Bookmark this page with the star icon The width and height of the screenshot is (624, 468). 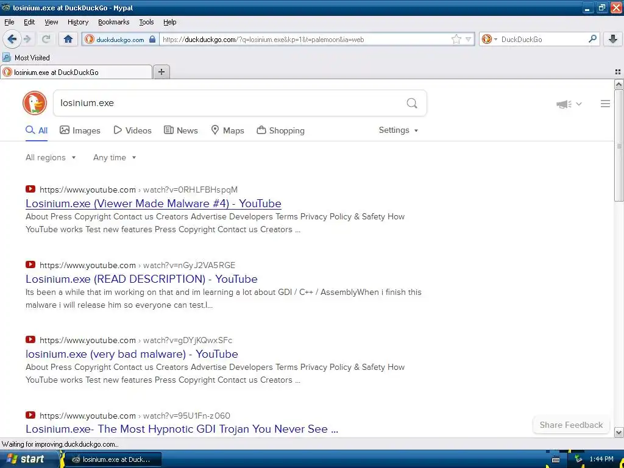pos(456,39)
